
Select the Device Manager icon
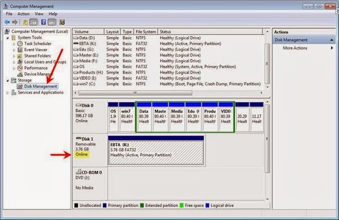click(20, 74)
